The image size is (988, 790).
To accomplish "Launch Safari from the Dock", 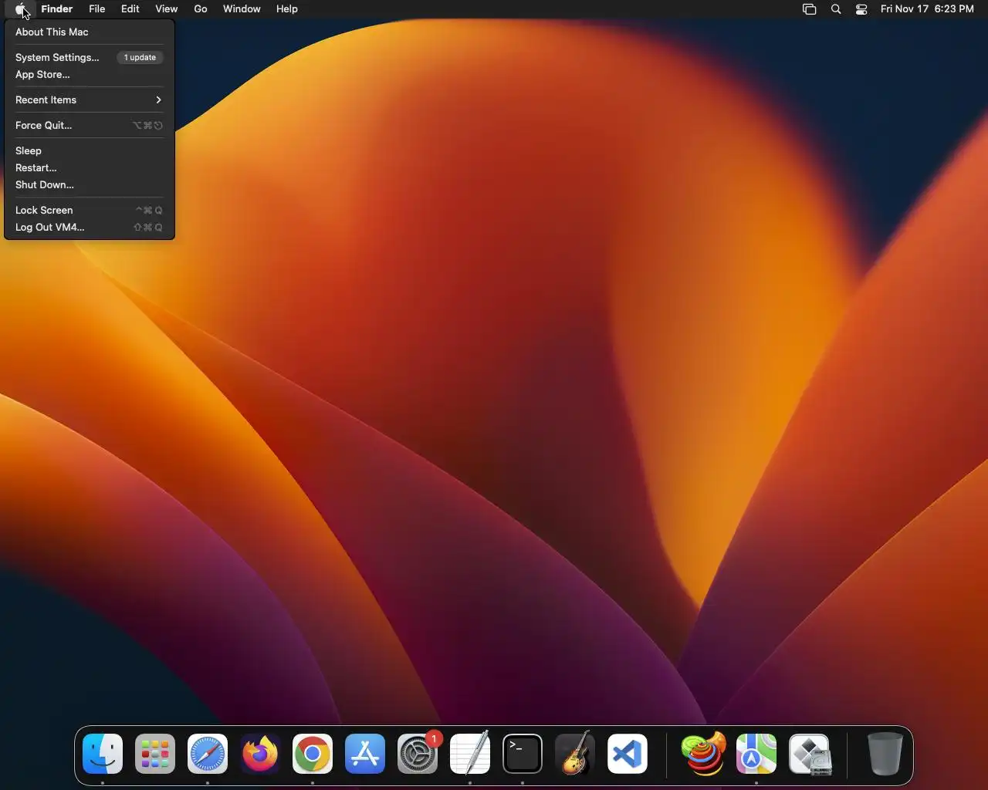I will [208, 754].
